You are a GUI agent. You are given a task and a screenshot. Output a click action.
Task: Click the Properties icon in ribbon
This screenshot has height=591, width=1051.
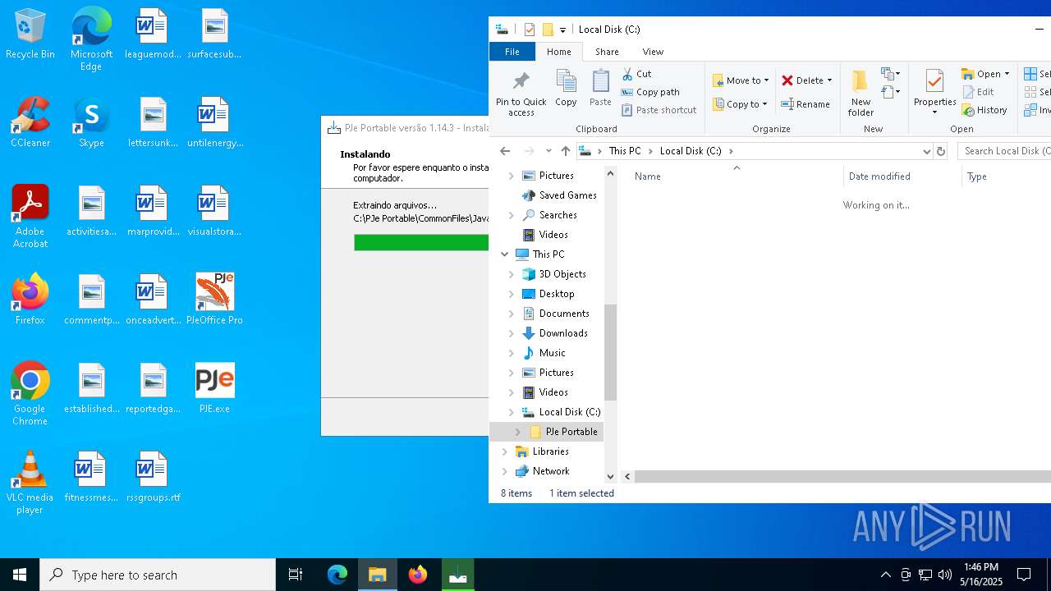[x=934, y=81]
